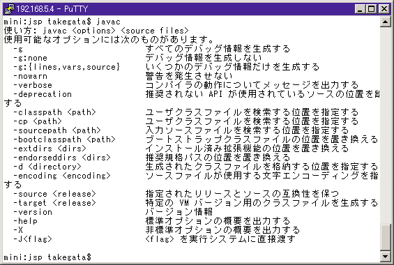Maximize the PuTTY window
Viewport: 394px width, 265px height.
click(371, 9)
